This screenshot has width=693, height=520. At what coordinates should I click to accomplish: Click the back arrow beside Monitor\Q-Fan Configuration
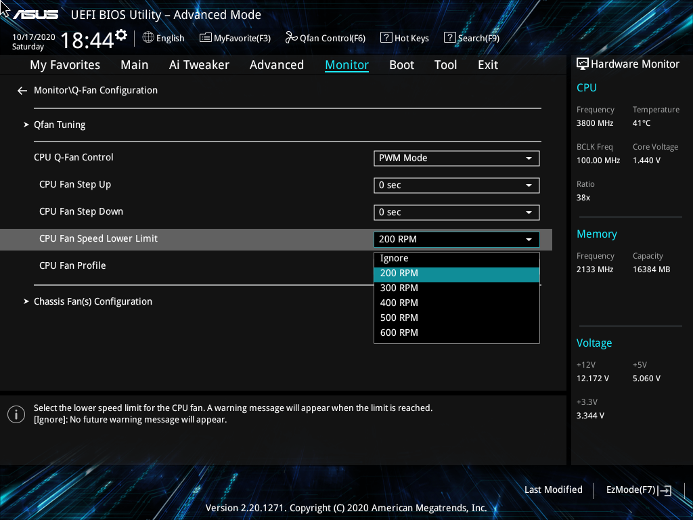point(22,91)
